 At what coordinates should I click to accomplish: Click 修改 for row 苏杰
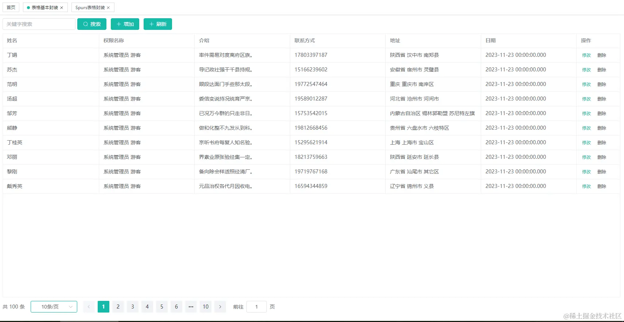586,70
